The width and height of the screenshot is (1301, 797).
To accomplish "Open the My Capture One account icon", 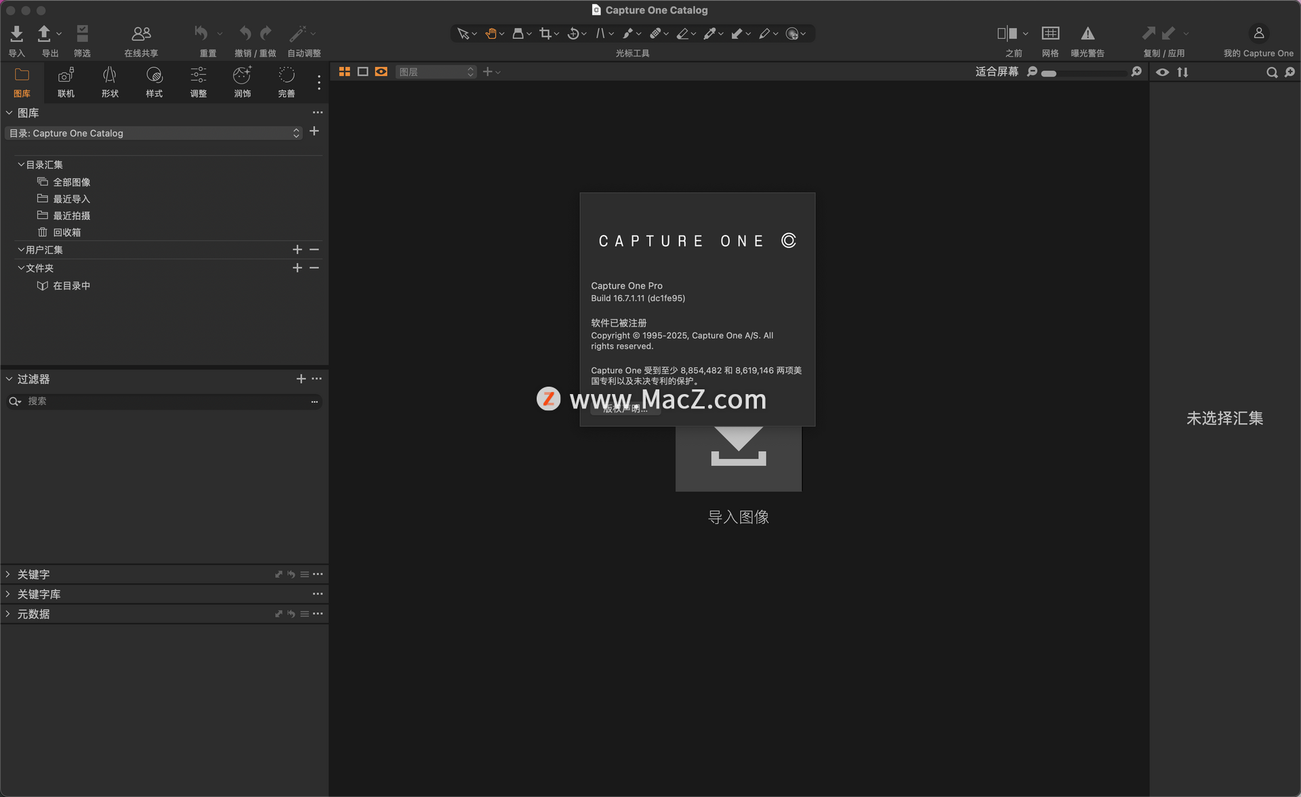I will pos(1258,33).
